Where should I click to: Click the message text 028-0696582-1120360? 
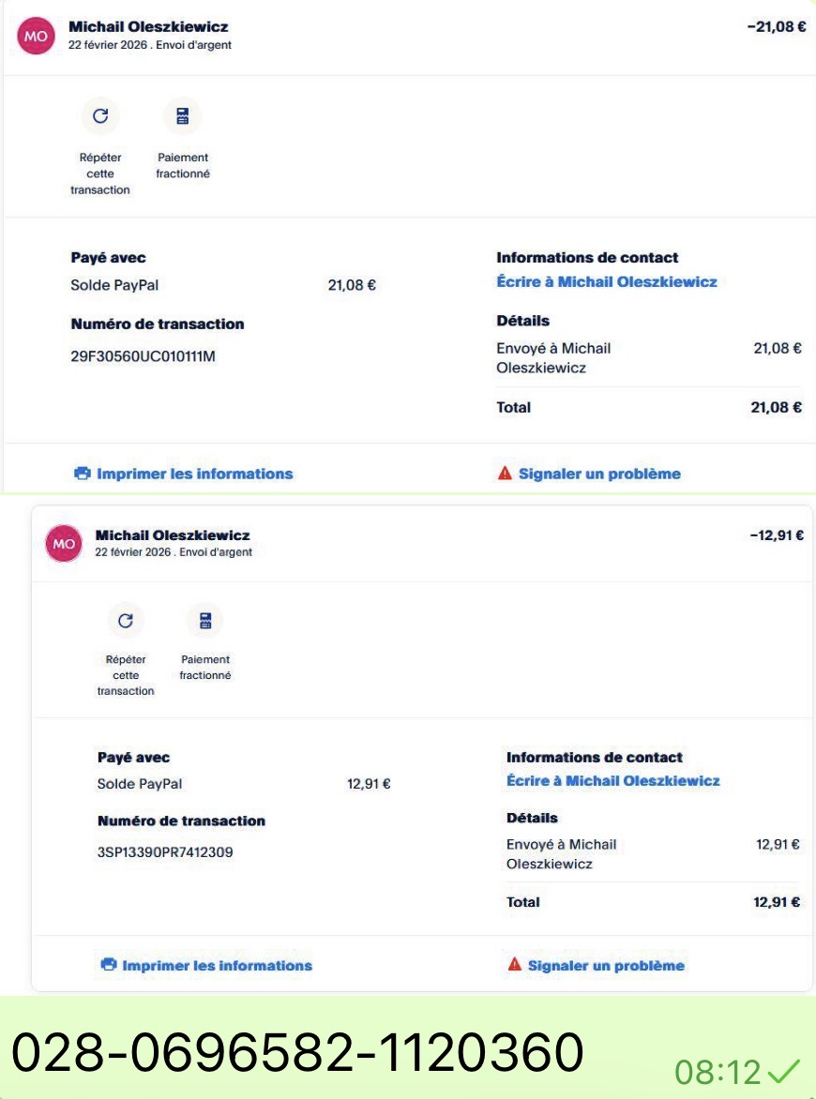point(297,1052)
